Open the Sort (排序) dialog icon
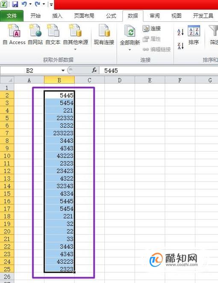The width and height of the screenshot is (218, 283). 194,31
